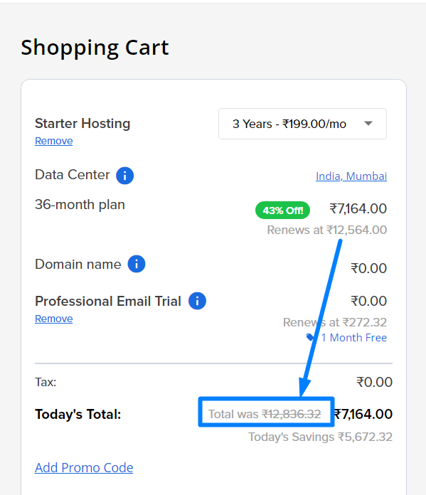
Task: Select the Tax ₹0.00 amount
Action: [375, 383]
